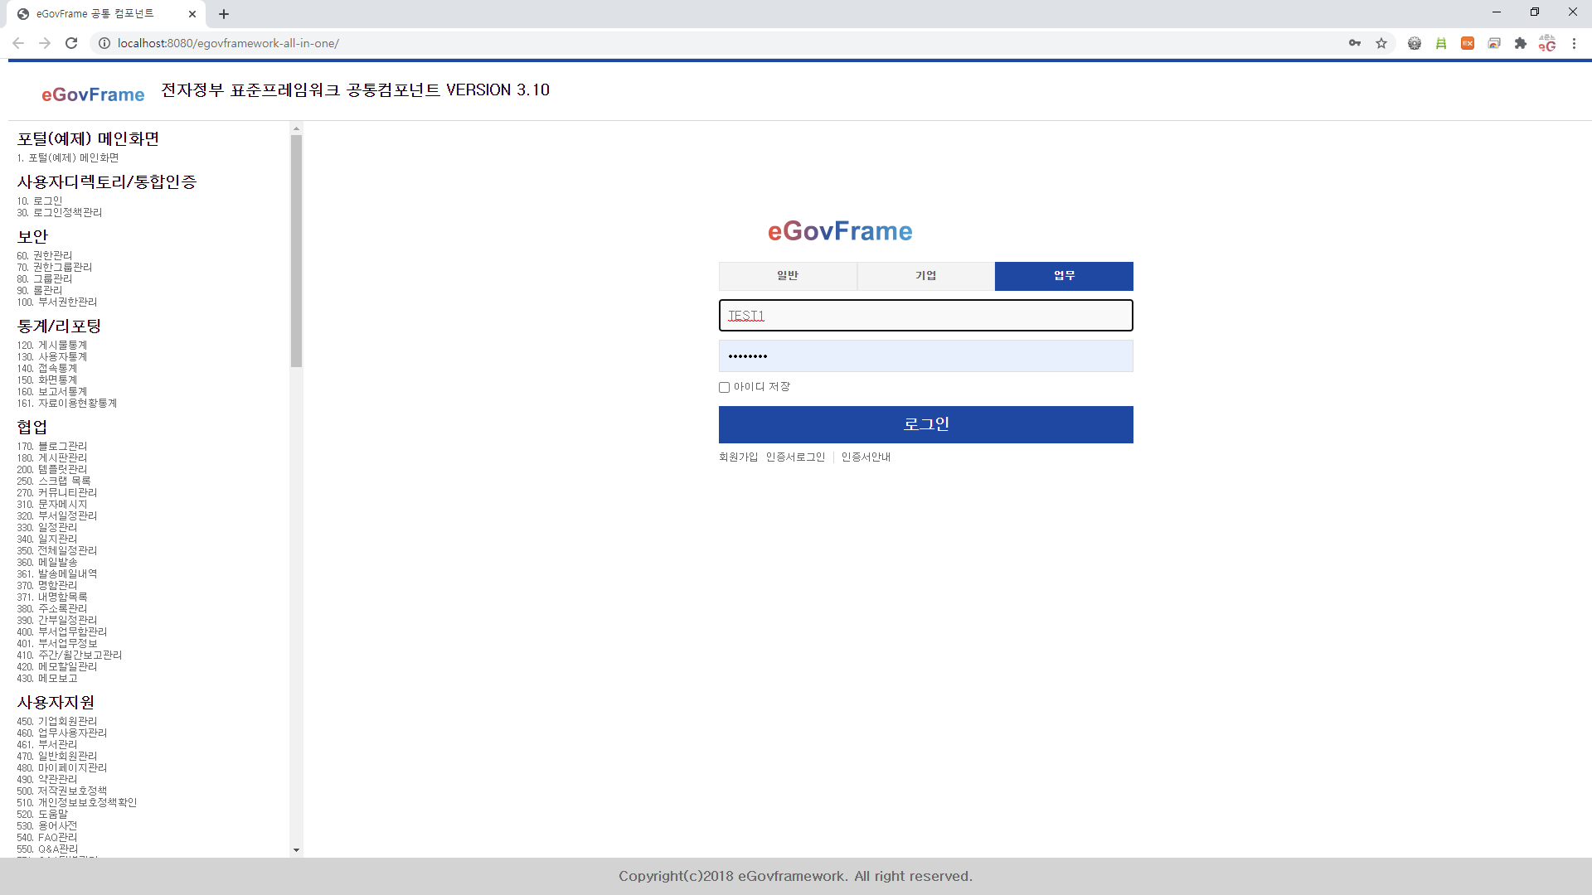The width and height of the screenshot is (1592, 895).
Task: Open the gear extension icon
Action: click(x=1415, y=43)
